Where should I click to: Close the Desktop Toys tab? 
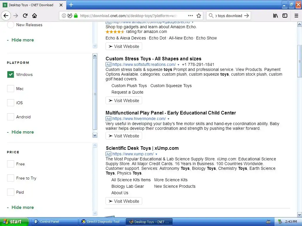tap(61, 5)
